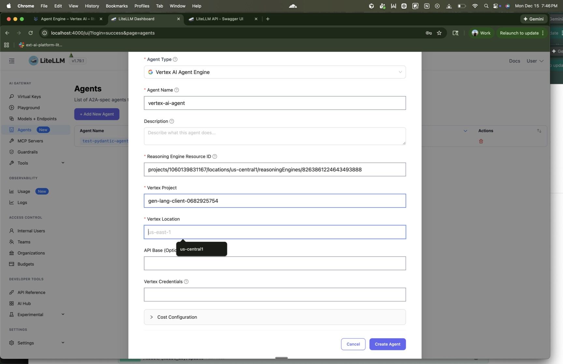Reload the browser page
Viewport: 563px width, 364px height.
coord(30,33)
